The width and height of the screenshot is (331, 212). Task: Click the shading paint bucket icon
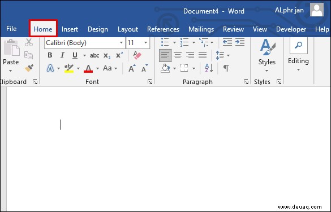[x=165, y=68]
